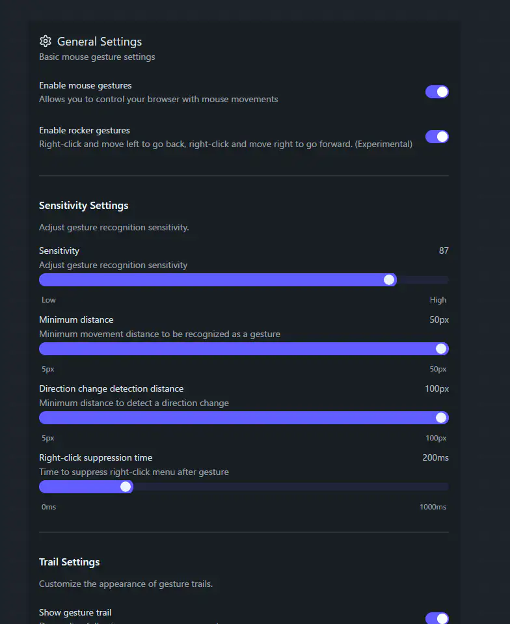
Task: Toggle the Show gesture trail switch
Action: (436, 617)
